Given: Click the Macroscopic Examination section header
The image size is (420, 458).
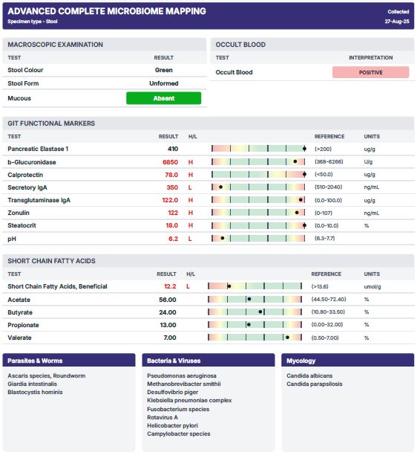Looking at the screenshot, I should [x=105, y=45].
